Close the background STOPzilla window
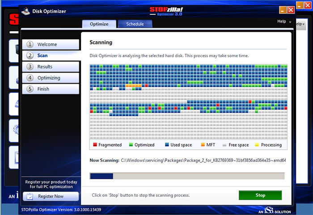Screen dimensions: 313x215 click(x=308, y=5)
